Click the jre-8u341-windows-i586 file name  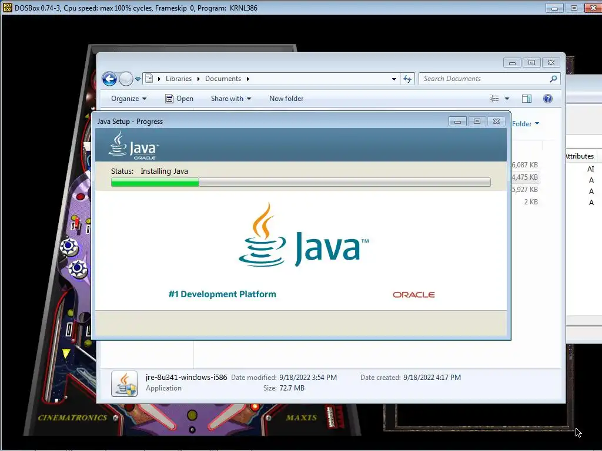(x=186, y=378)
